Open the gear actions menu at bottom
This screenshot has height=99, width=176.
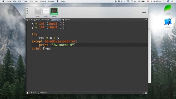28,93
